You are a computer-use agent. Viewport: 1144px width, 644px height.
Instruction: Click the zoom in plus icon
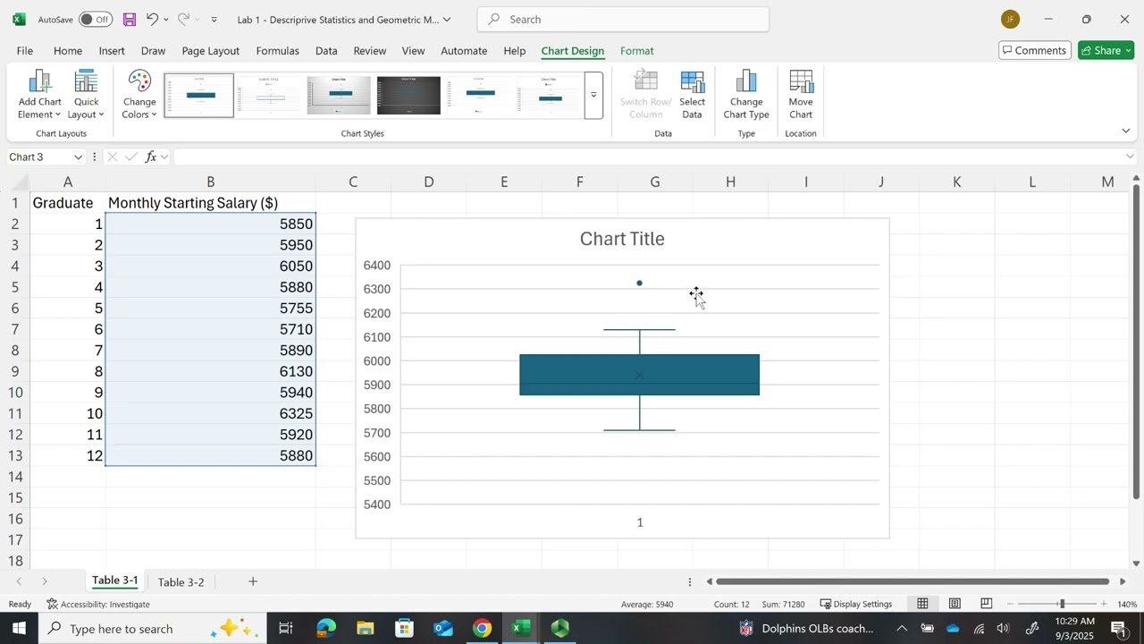pos(1104,604)
